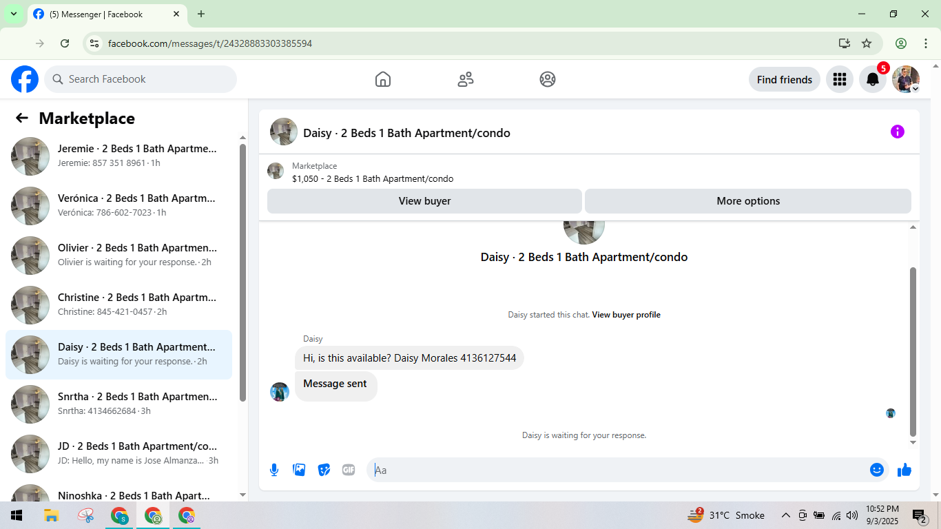Open the weather widget showing 31°C Smoke
The height and width of the screenshot is (529, 941).
point(725,515)
